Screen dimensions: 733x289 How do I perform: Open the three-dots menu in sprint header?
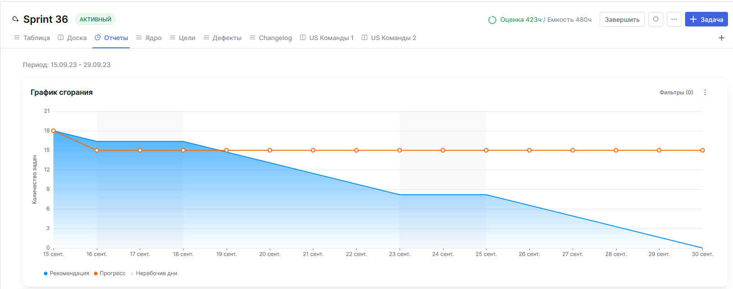click(674, 19)
